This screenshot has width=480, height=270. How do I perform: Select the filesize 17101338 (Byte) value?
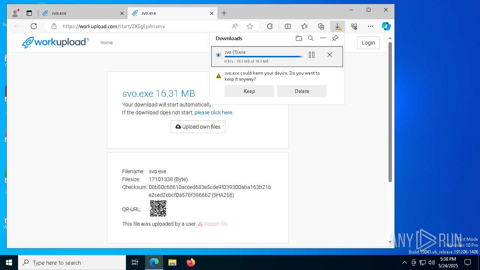point(168,179)
